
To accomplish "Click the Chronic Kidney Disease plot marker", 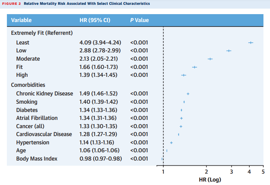I will [188, 94].
